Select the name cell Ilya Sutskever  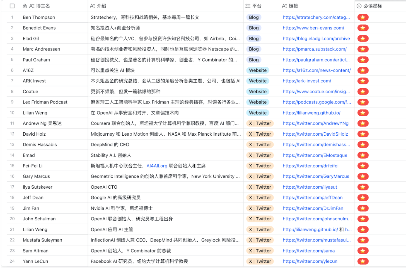point(54,187)
